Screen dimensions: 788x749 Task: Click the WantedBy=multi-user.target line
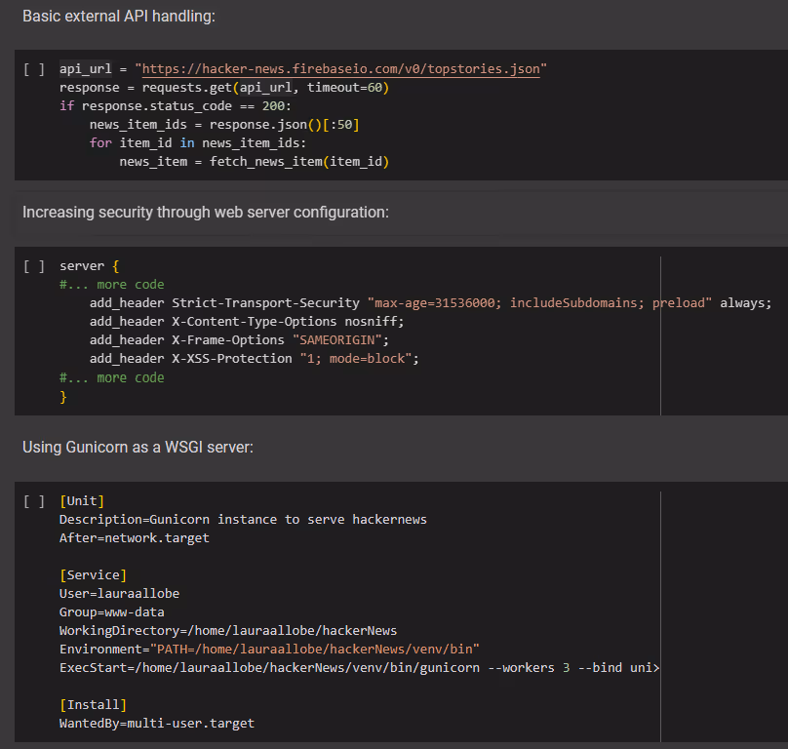157,724
